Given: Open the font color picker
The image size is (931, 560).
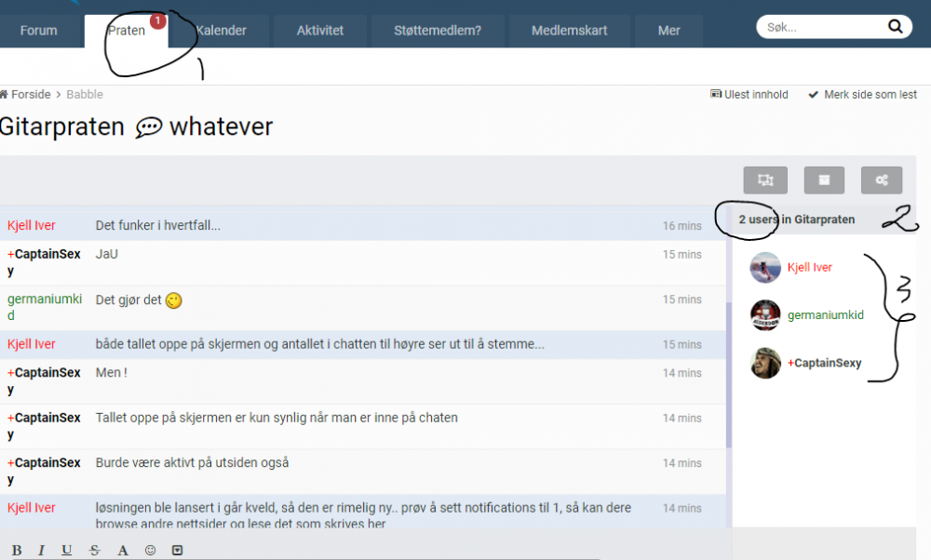Looking at the screenshot, I should click(123, 550).
